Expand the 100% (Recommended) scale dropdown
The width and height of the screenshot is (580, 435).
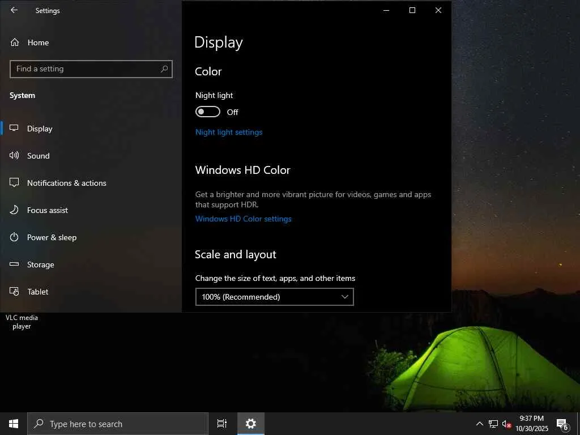tap(275, 297)
